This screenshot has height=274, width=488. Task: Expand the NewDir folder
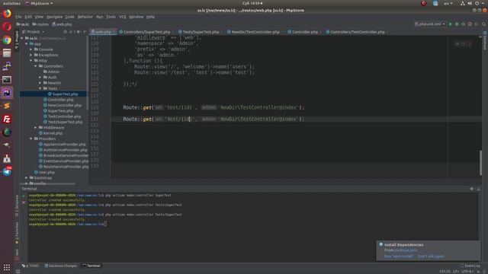point(40,83)
